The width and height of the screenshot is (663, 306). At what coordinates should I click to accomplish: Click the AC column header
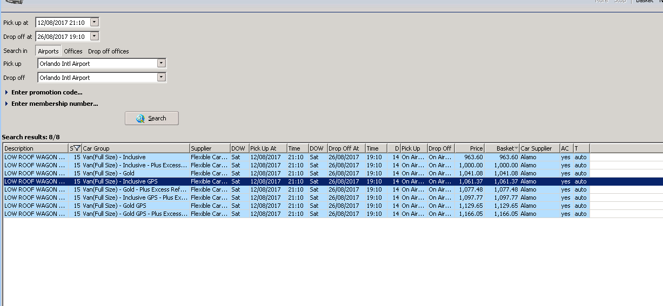coord(566,148)
